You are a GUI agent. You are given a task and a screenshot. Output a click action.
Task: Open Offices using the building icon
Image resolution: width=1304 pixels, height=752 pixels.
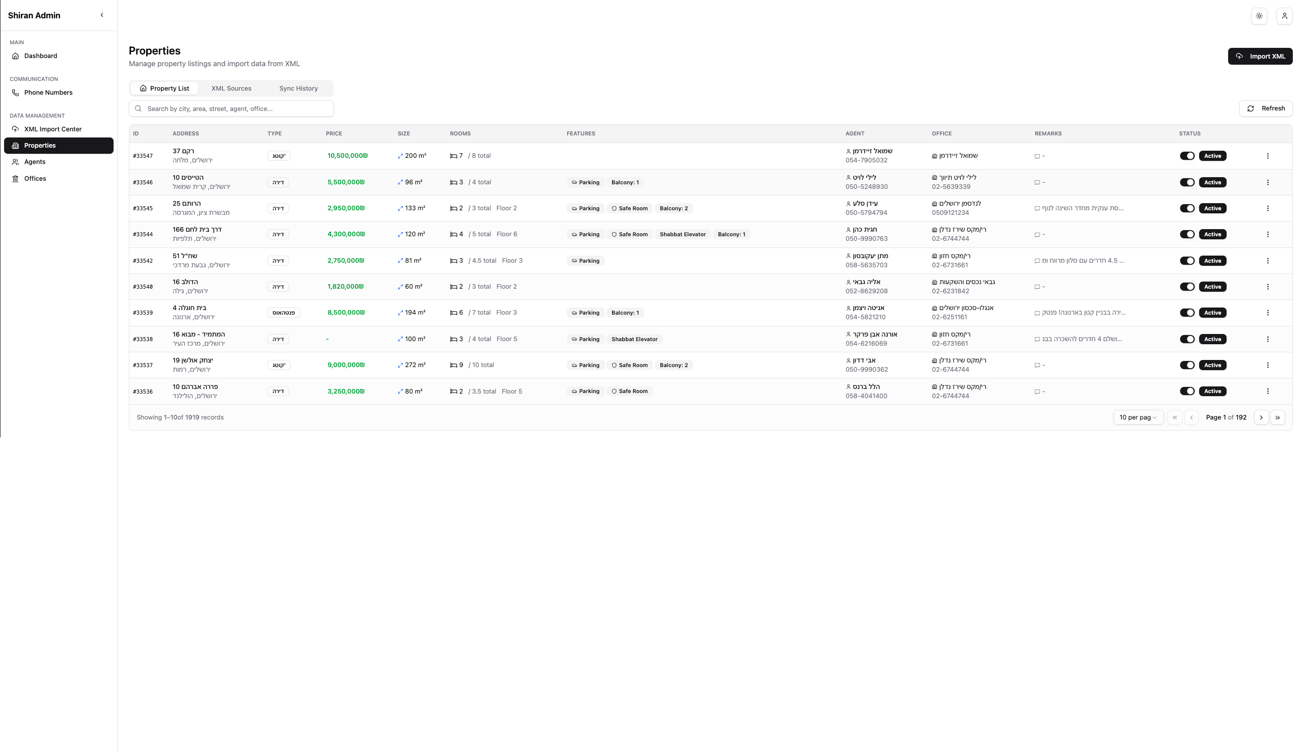click(15, 178)
